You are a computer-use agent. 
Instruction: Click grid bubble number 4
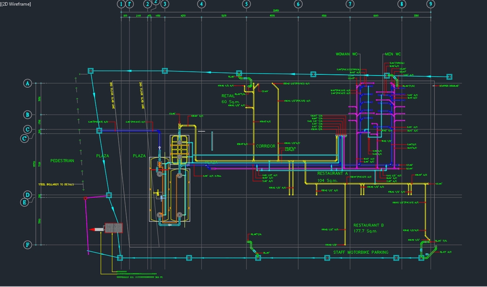pos(202,4)
